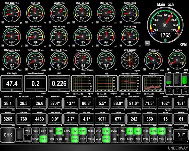Viewport: 189px width, 151px height.
Task: Select the Hydraulic Pres gauge
Action: pyautogui.click(x=35, y=37)
